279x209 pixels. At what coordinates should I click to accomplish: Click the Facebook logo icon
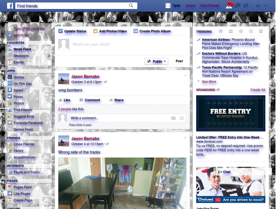pos(10,6)
